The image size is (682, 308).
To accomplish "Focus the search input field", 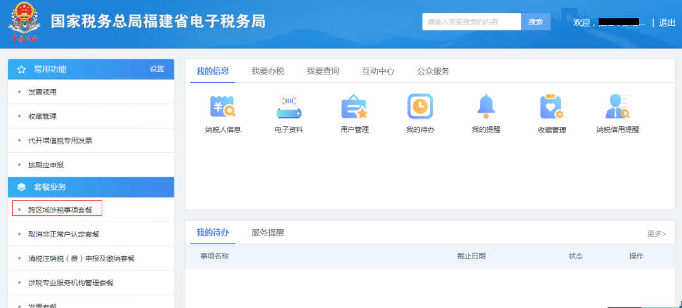I will coord(471,22).
